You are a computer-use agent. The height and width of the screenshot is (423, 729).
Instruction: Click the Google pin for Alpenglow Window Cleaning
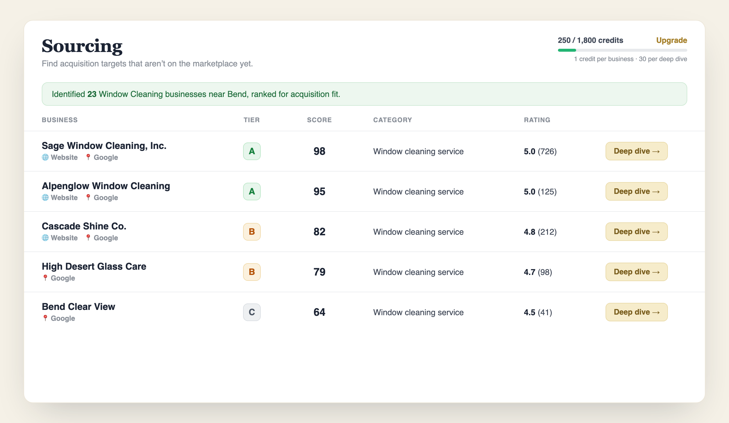tap(88, 197)
